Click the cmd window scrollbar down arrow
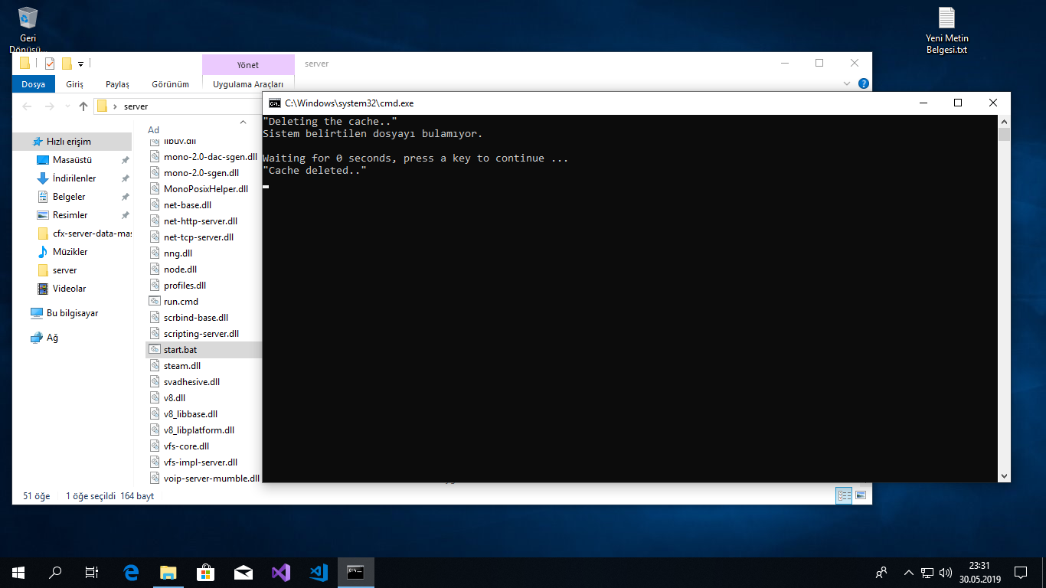Image resolution: width=1046 pixels, height=588 pixels. point(1004,475)
